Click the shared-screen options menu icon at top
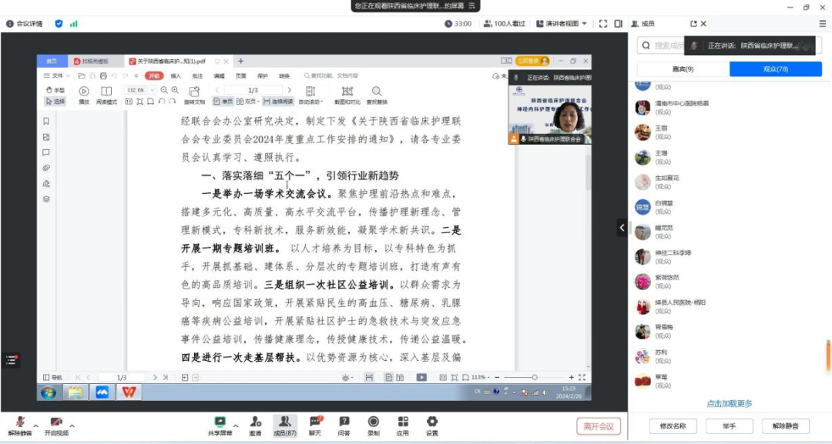832x444 pixels. tap(471, 6)
